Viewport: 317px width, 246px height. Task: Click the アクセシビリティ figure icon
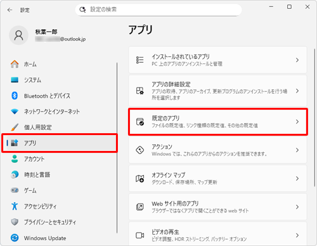(15, 206)
